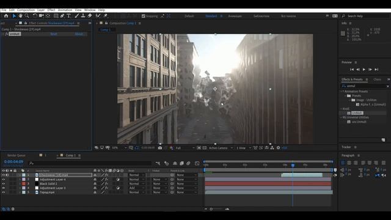Click the Home icon in the toolbar
The height and width of the screenshot is (220, 391).
click(x=6, y=16)
